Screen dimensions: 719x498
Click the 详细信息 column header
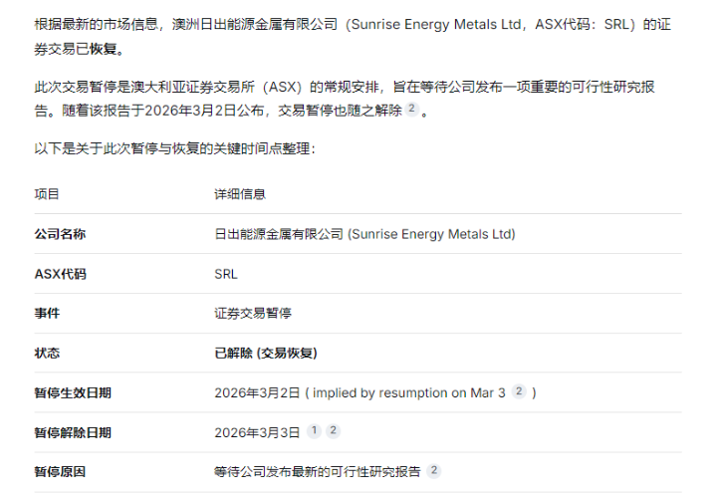(240, 194)
